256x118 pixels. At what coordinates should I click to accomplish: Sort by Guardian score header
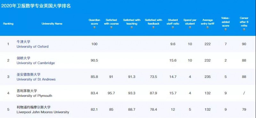[94, 22]
